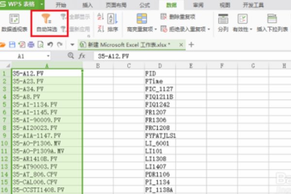Viewport: 291px width, 194px height.
Task: Switch to the 页面布局 ribbon tab
Action: pos(116,5)
